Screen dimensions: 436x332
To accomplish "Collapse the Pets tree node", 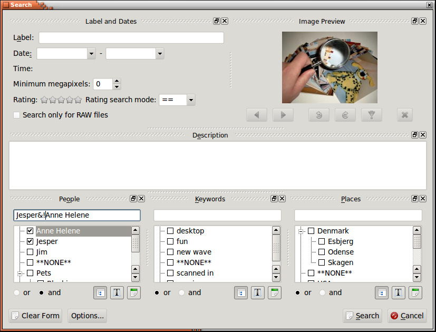I will 20,274.
